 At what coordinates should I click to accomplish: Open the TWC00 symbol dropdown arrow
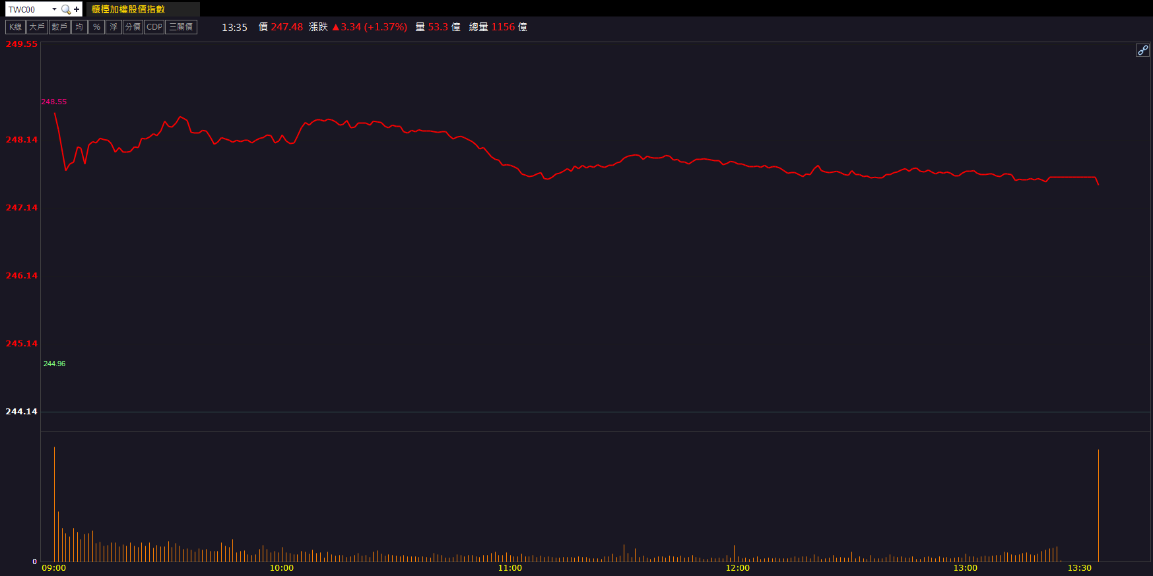pos(54,9)
